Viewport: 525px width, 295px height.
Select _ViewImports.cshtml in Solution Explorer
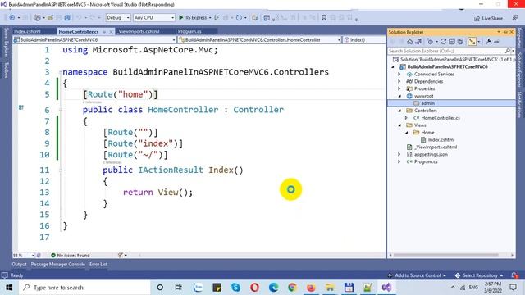pos(436,147)
